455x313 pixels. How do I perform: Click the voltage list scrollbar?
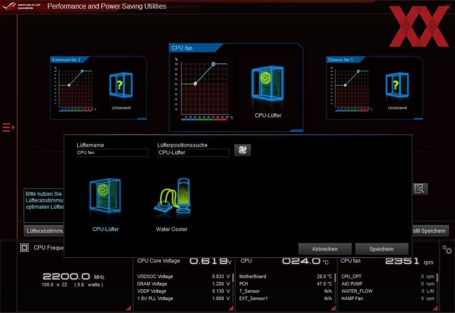coord(233,278)
